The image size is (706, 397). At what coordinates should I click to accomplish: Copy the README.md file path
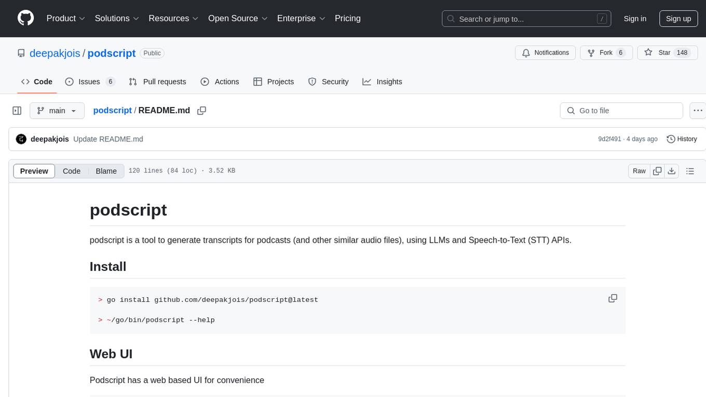[x=202, y=110]
